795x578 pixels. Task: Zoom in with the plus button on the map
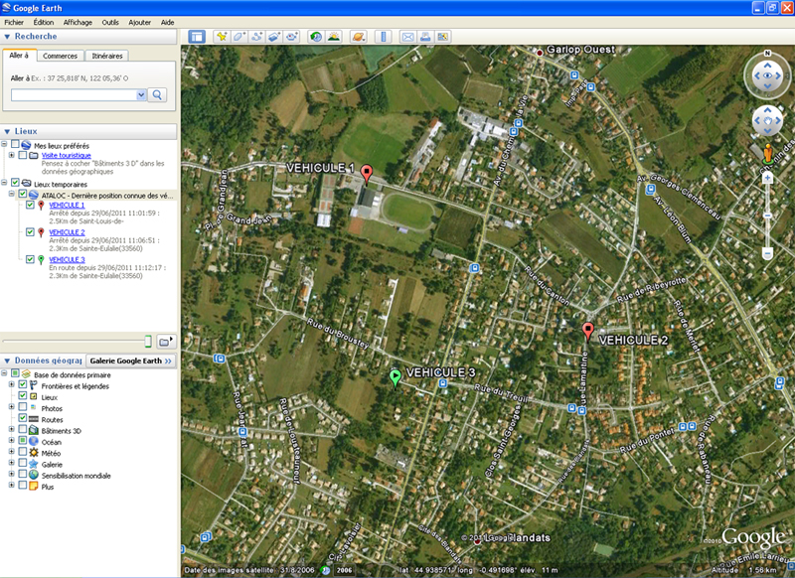pyautogui.click(x=767, y=178)
